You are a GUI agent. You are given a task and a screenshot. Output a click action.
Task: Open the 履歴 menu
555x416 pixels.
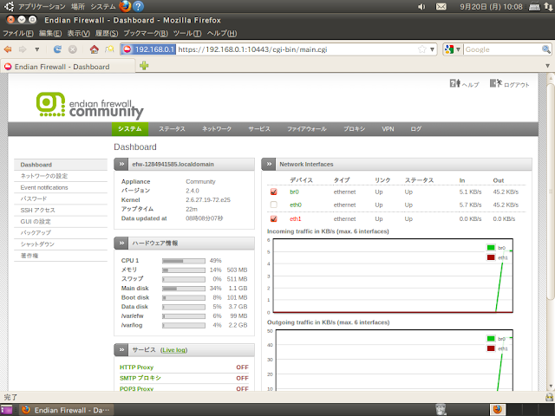(107, 33)
